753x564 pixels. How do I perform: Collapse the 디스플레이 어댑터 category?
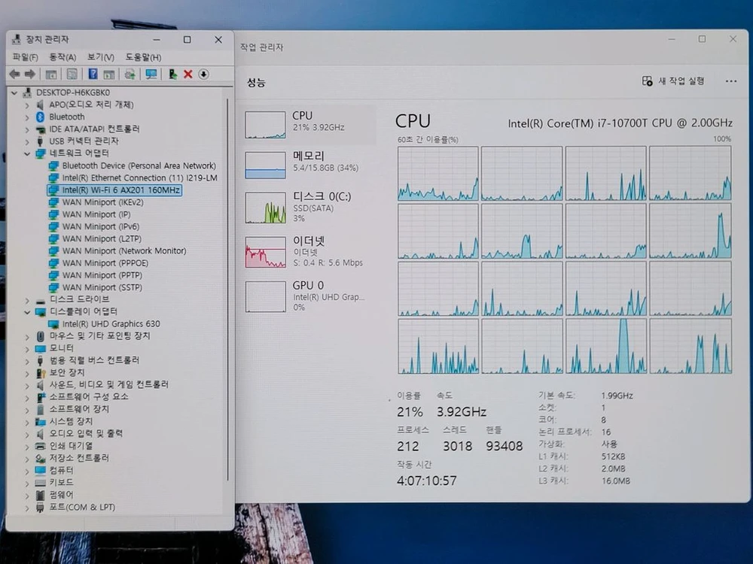27,312
